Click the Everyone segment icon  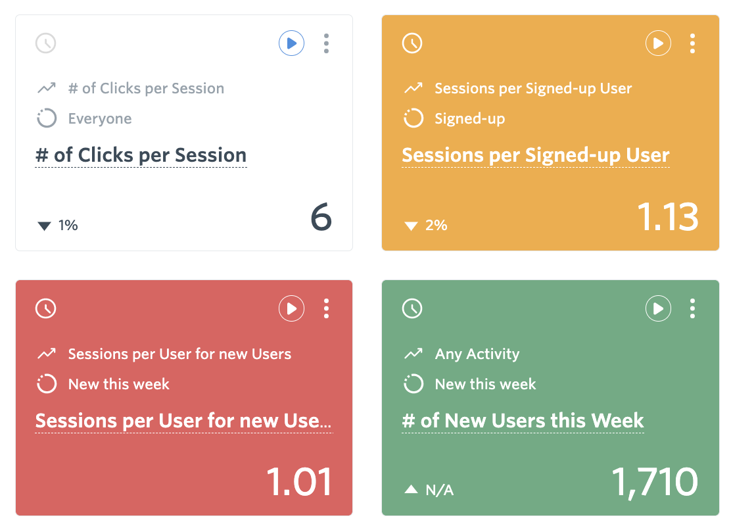tap(47, 119)
